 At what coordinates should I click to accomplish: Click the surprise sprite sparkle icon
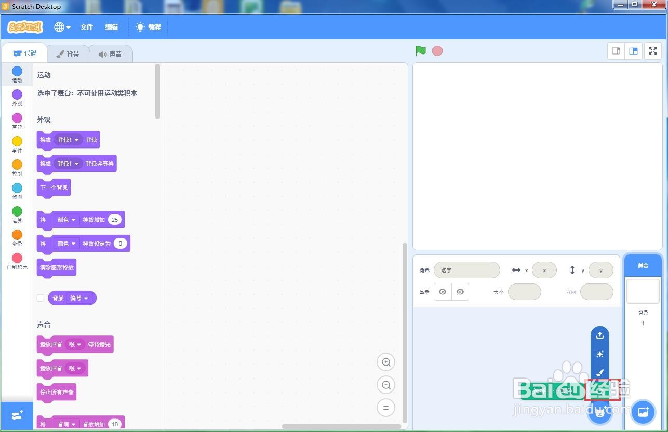pos(600,354)
